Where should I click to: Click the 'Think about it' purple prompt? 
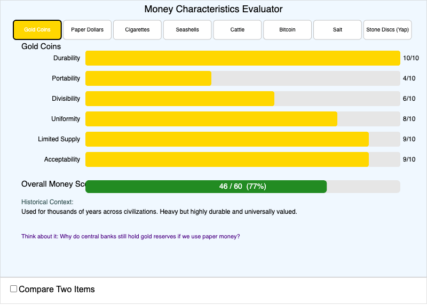(131, 236)
